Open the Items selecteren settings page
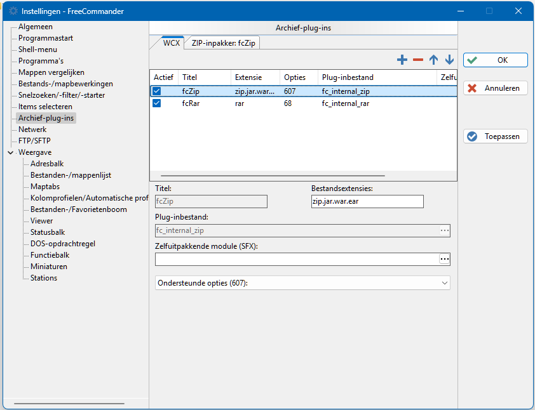The width and height of the screenshot is (535, 410). click(x=45, y=107)
